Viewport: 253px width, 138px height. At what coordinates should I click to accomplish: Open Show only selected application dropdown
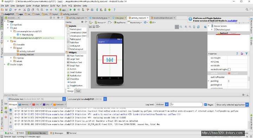(x=232, y=105)
